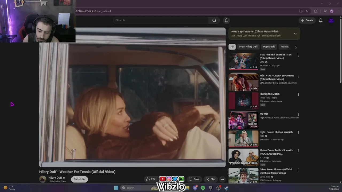This screenshot has width=342, height=192.
Task: Open VIAL - NEVER BEEN BETTER thumbnail
Action: (243, 62)
